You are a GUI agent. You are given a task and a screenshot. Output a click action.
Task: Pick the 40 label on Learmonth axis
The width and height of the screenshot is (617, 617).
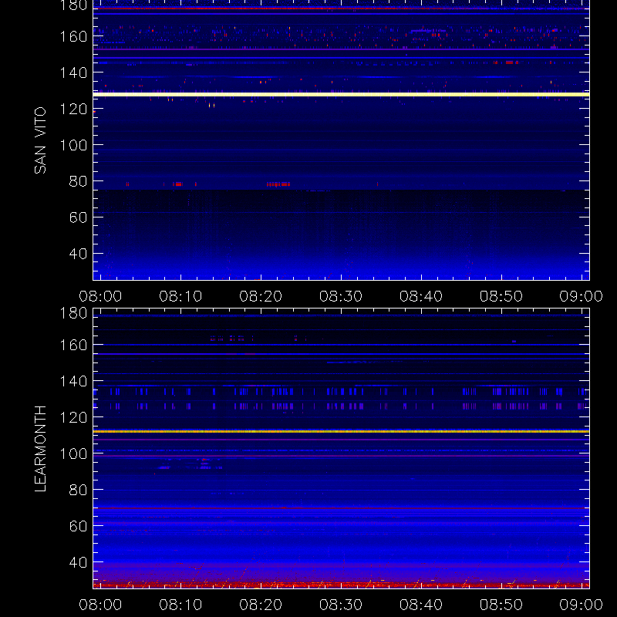78,562
